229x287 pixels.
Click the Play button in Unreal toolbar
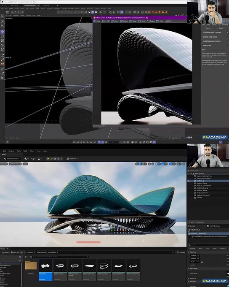coord(48,159)
